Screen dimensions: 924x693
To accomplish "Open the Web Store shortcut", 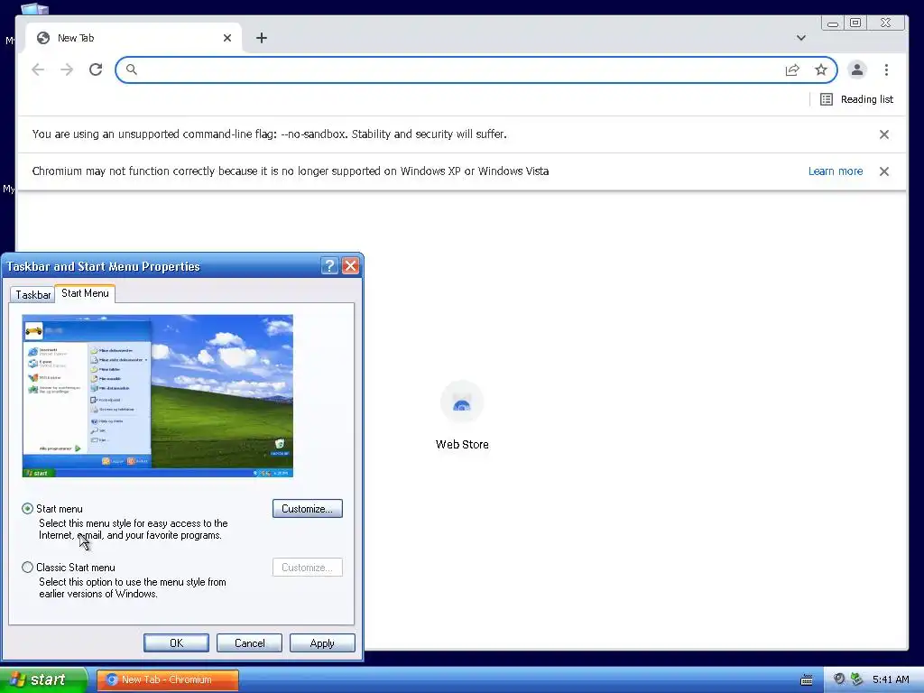I will pos(462,415).
